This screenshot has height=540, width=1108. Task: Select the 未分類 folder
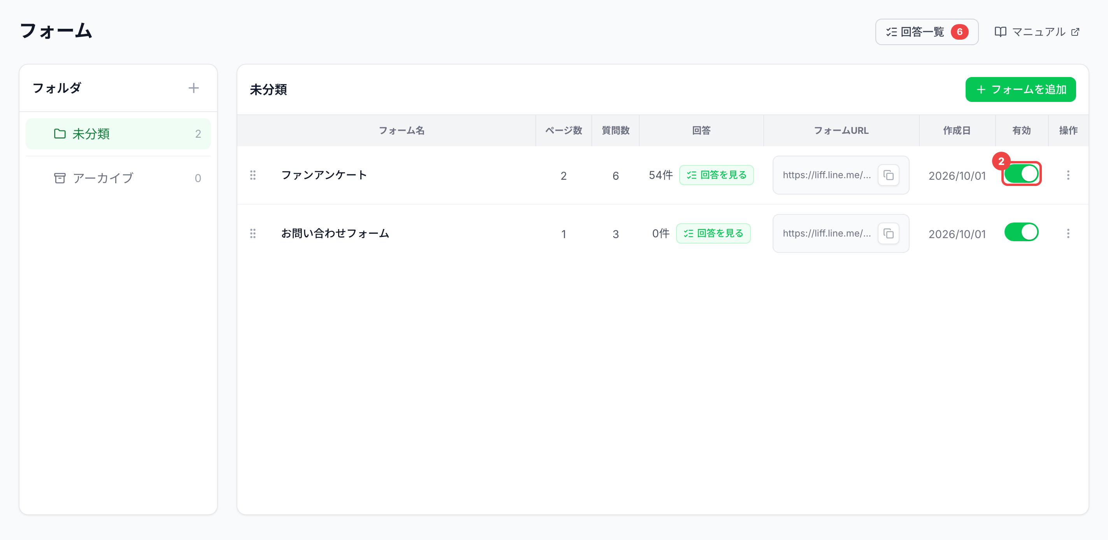pyautogui.click(x=118, y=134)
